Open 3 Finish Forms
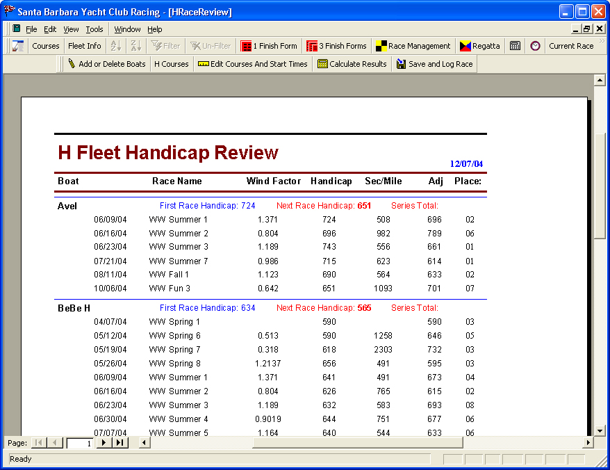The image size is (610, 470). [336, 46]
